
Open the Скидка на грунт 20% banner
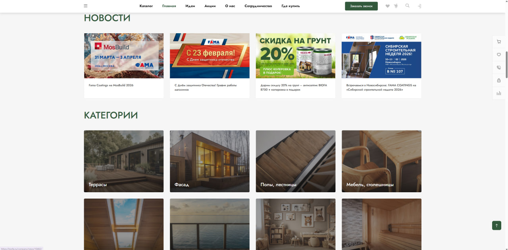pos(296,56)
